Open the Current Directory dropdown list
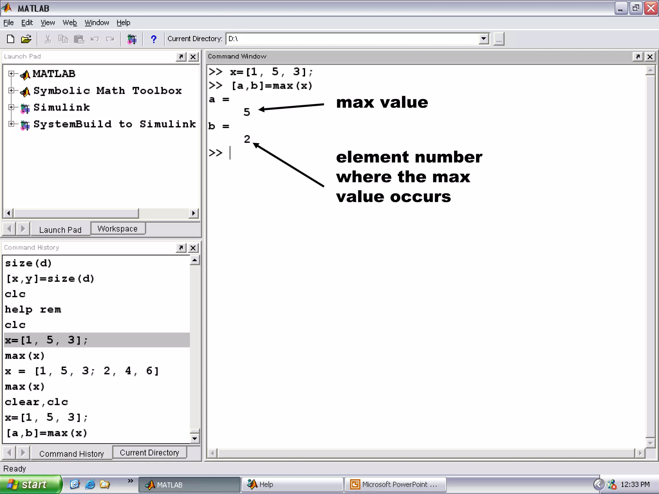This screenshot has height=494, width=659. [483, 39]
